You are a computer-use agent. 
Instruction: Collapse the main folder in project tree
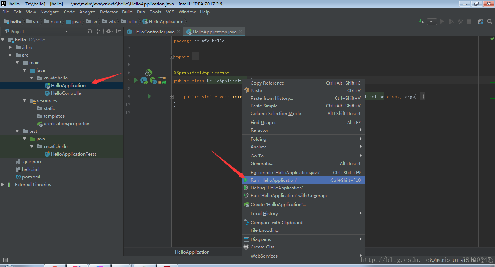tap(17, 63)
